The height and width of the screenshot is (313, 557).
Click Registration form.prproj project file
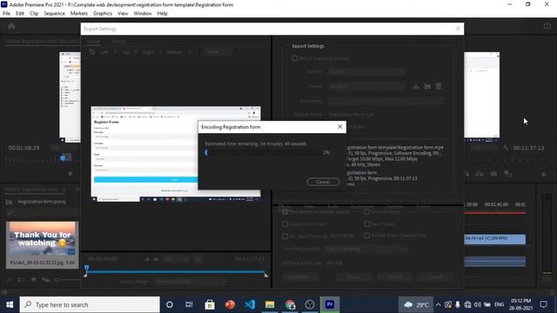(x=42, y=202)
